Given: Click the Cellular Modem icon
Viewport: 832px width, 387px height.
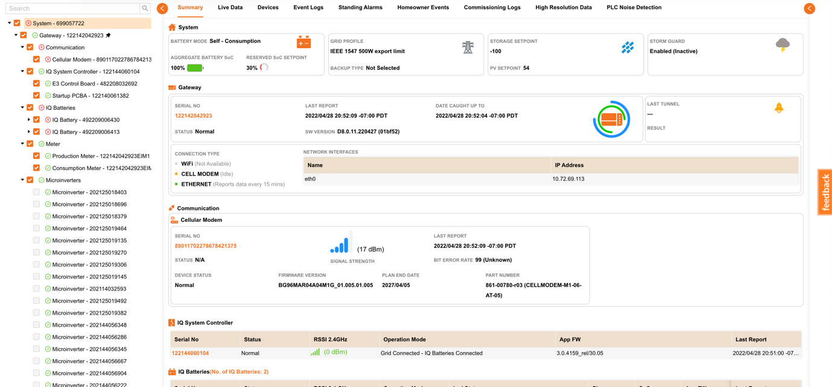Looking at the screenshot, I should [174, 220].
